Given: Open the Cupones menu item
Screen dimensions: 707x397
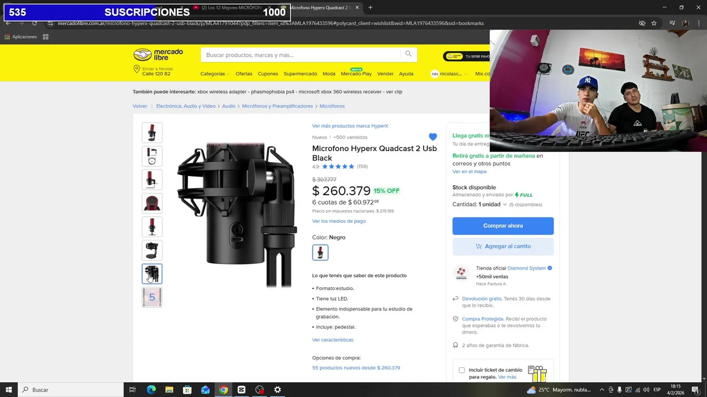Looking at the screenshot, I should (268, 74).
